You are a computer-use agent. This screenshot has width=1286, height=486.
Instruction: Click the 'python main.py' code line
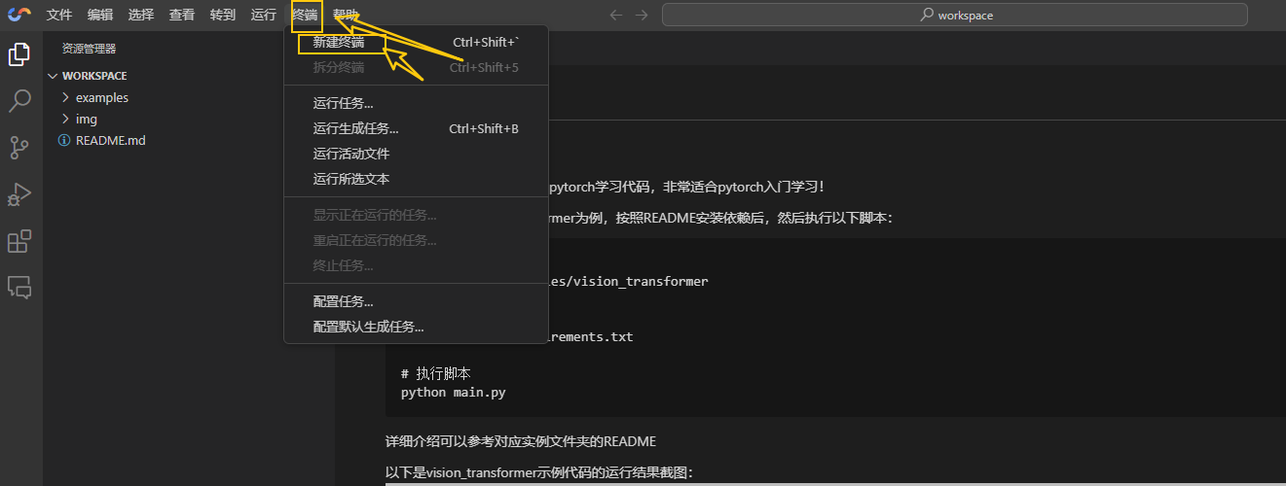click(453, 393)
